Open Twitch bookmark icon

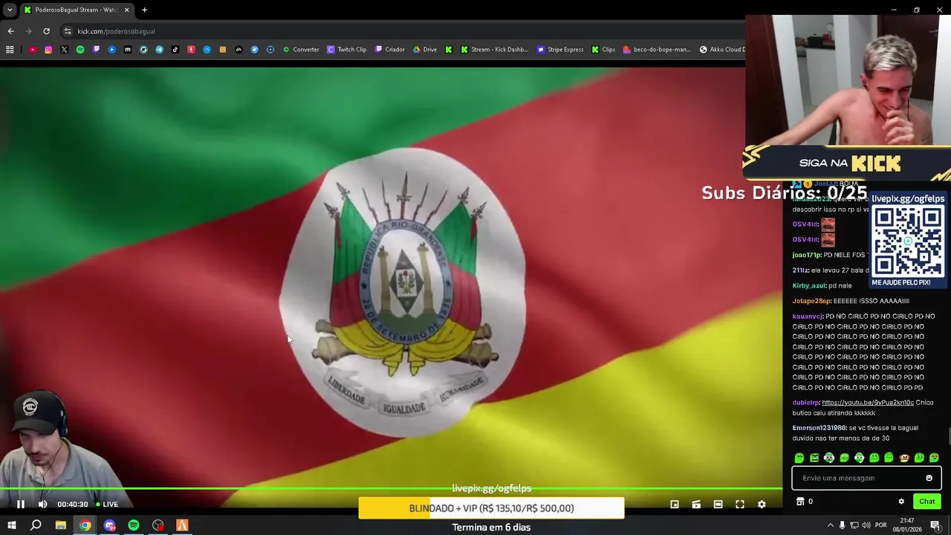point(96,50)
